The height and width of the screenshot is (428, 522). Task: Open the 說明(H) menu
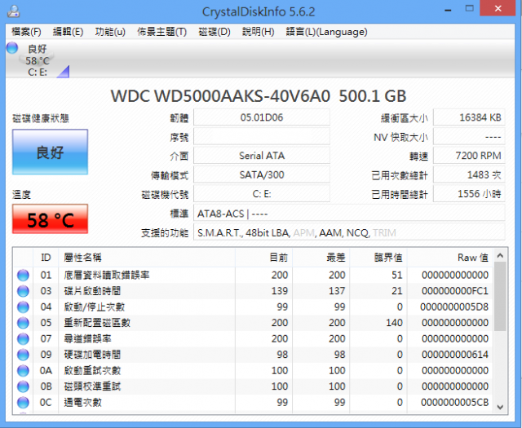point(258,32)
